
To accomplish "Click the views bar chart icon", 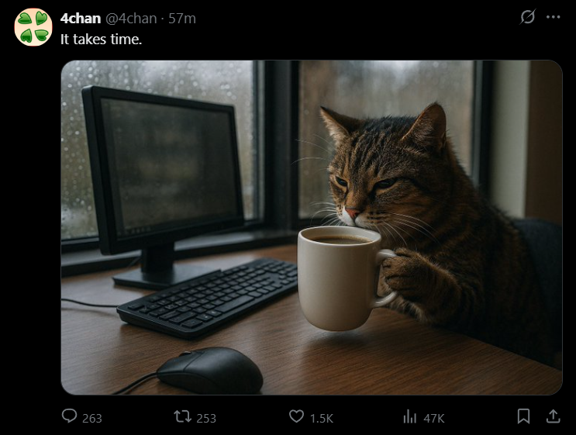I will pos(410,417).
